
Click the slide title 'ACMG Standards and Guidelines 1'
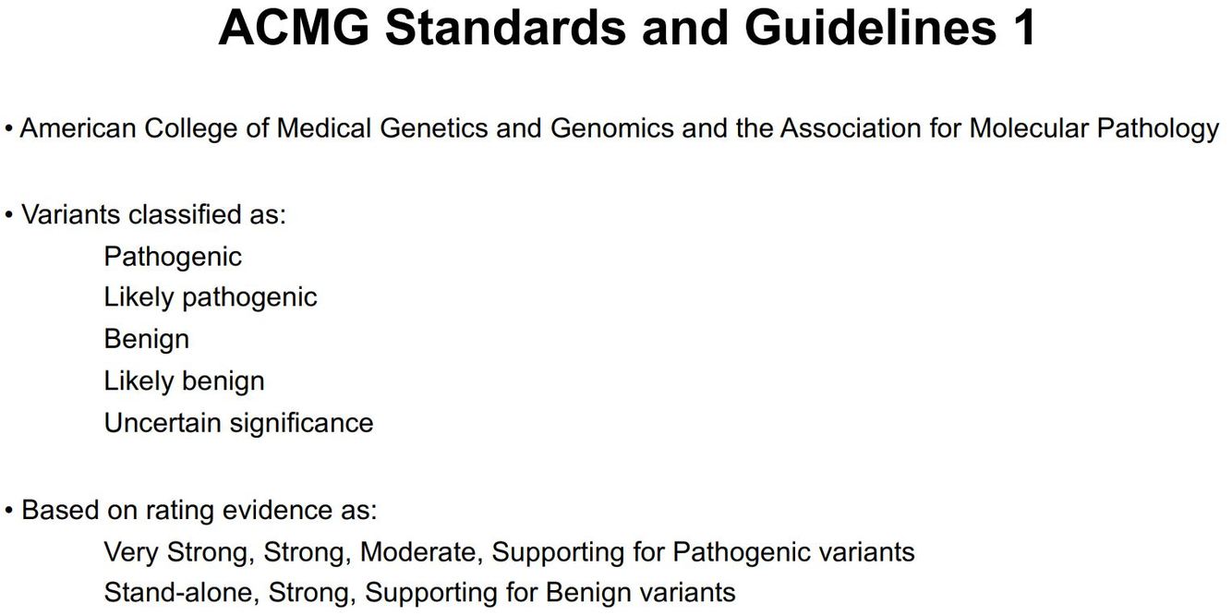pyautogui.click(x=627, y=28)
